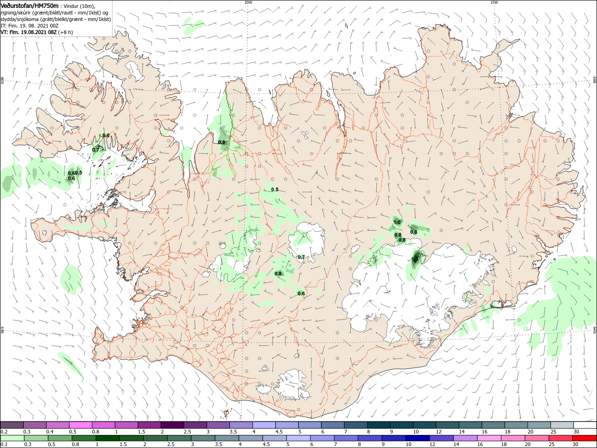
Task: Pick the violet 12 swatch in lower legend
Action: (x=441, y=438)
